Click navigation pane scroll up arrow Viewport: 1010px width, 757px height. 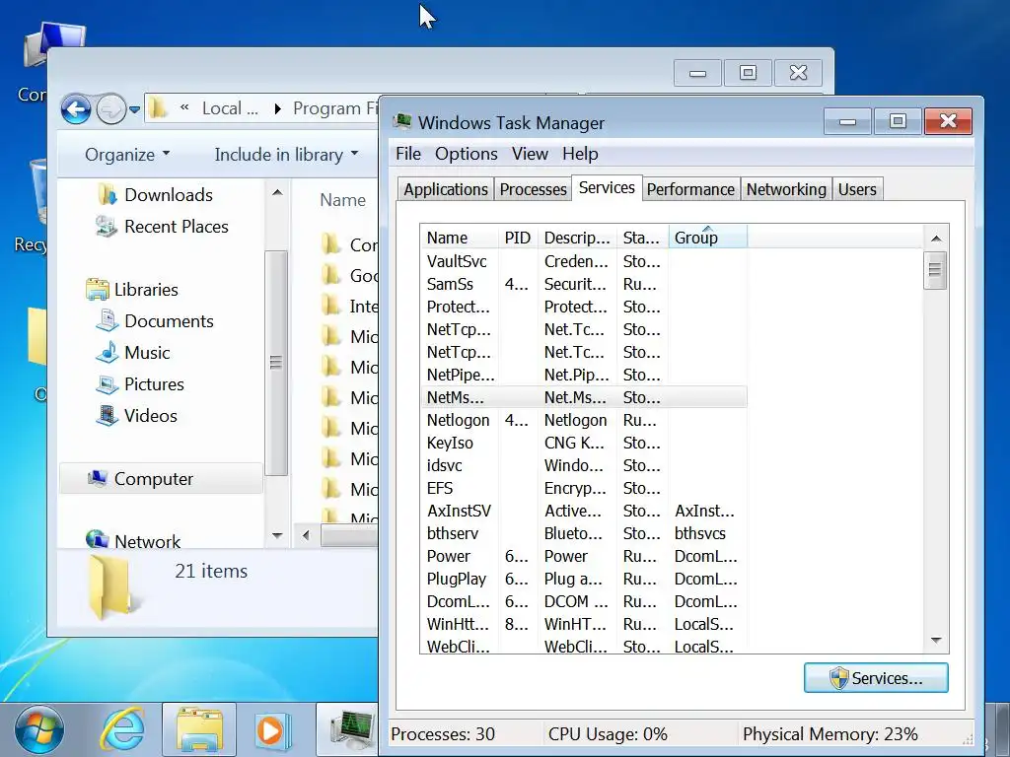click(x=277, y=192)
